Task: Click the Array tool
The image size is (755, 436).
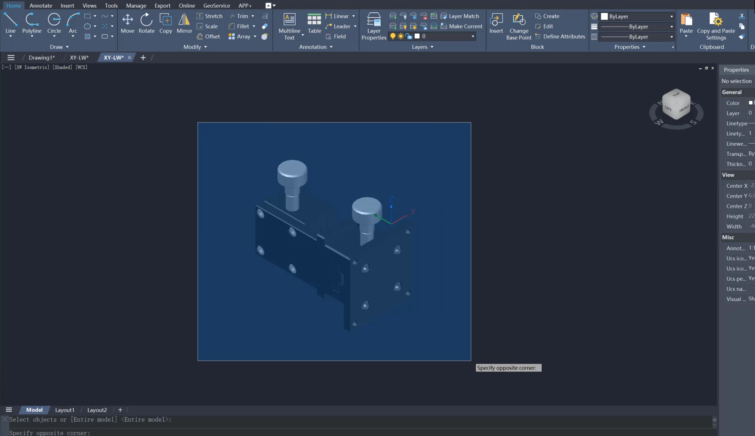Action: point(240,36)
